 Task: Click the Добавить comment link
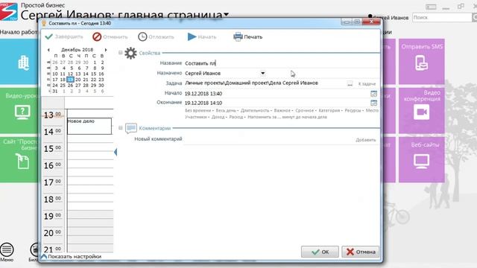tap(366, 140)
